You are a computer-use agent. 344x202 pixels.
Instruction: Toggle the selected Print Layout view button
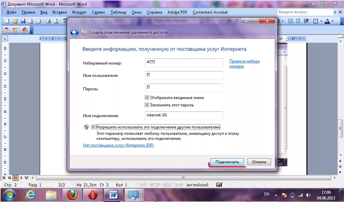point(15,178)
